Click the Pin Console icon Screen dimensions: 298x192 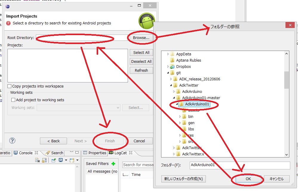tap(54, 160)
